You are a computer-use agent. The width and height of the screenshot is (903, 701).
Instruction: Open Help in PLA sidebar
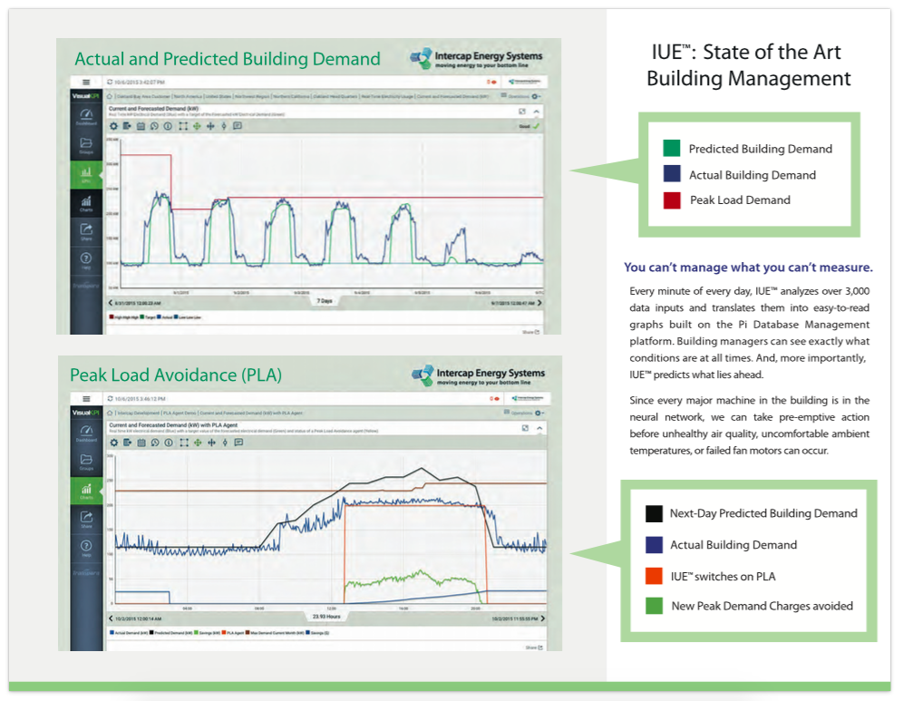[x=86, y=549]
